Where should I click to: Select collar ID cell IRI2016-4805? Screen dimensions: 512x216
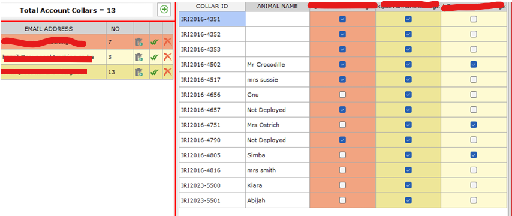click(x=212, y=155)
